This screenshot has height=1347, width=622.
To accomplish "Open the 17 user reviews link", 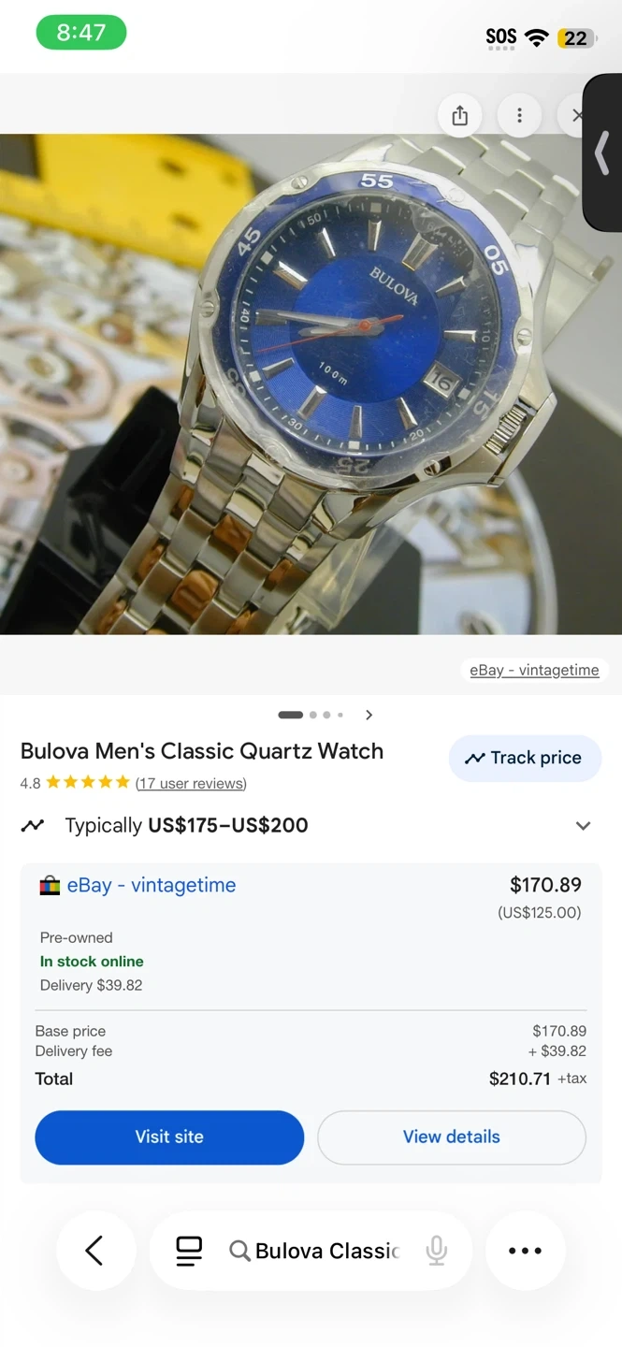I will coord(191,783).
